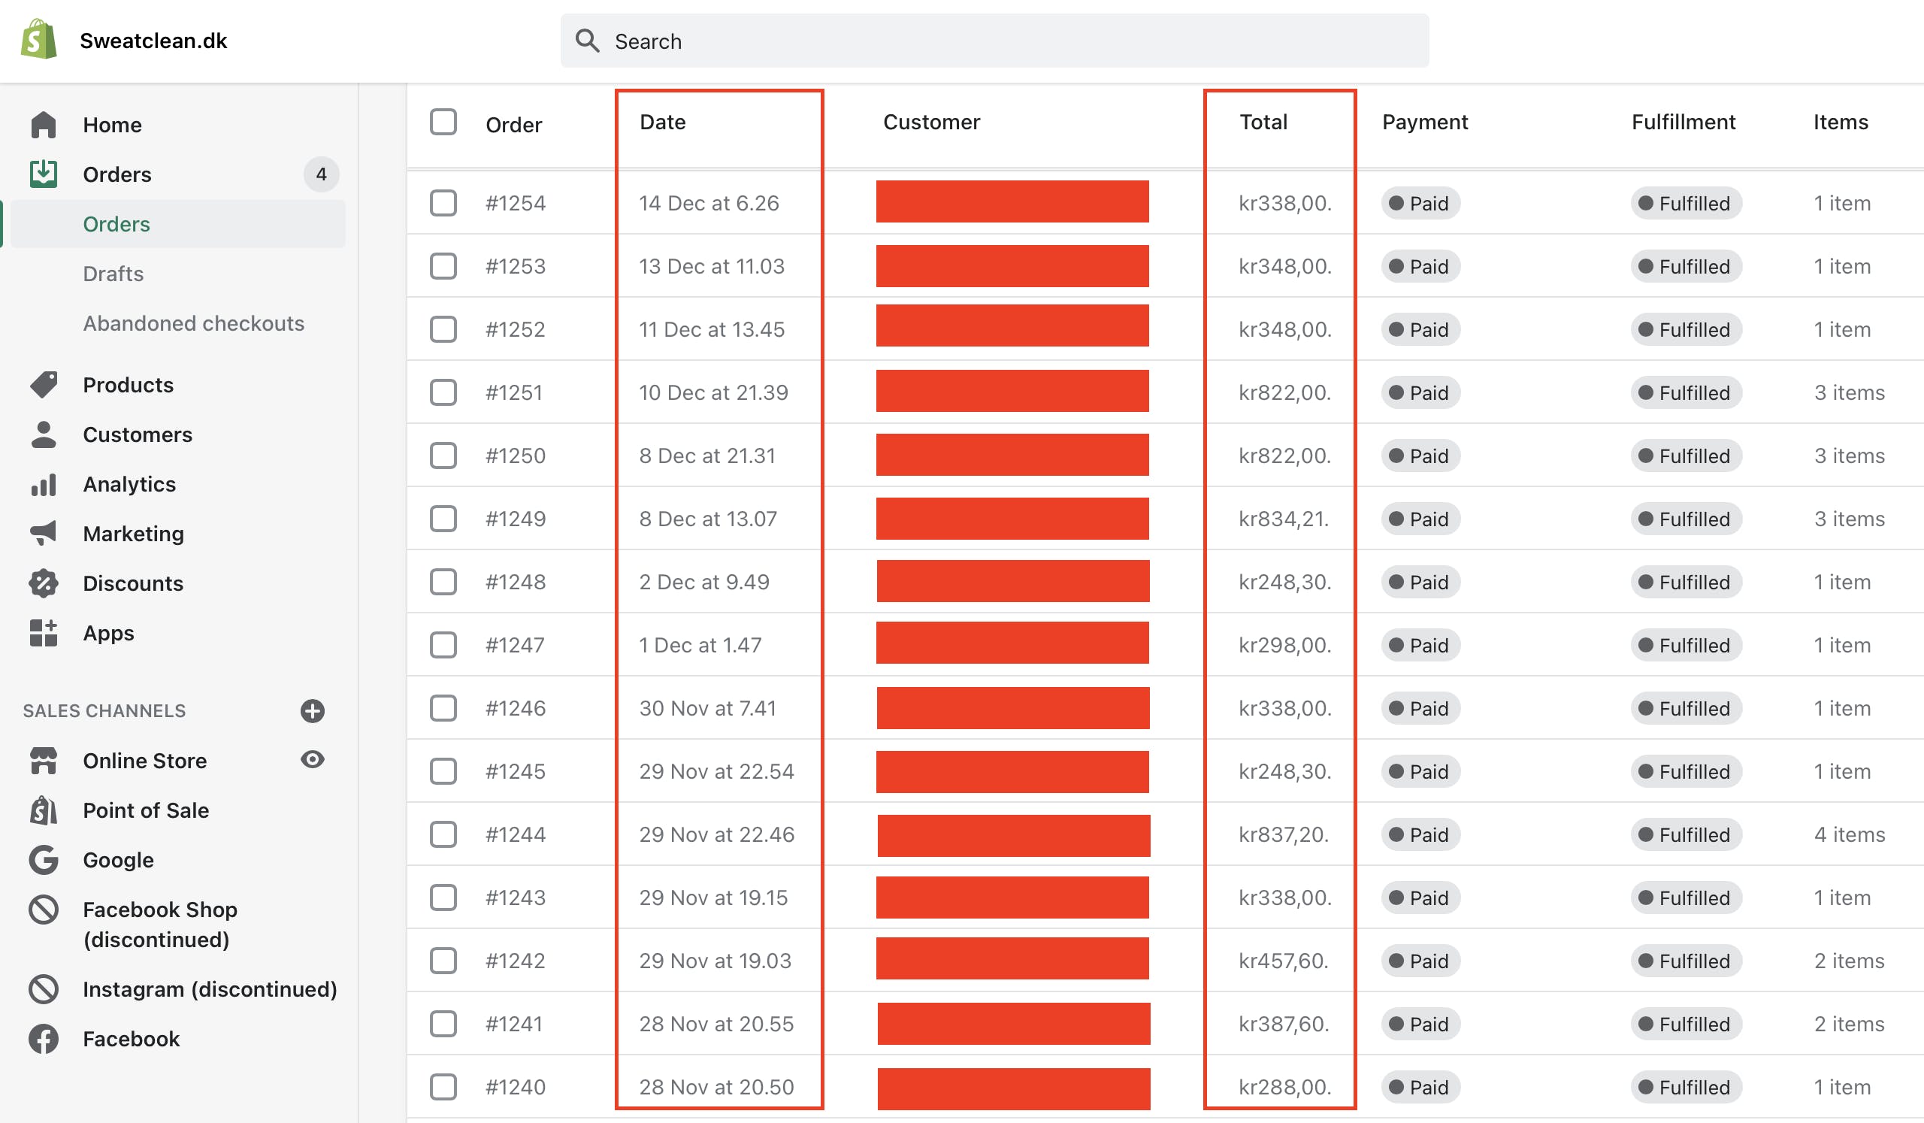Tick the select-all orders checkbox
Screen dimensions: 1924x1123
coord(443,123)
